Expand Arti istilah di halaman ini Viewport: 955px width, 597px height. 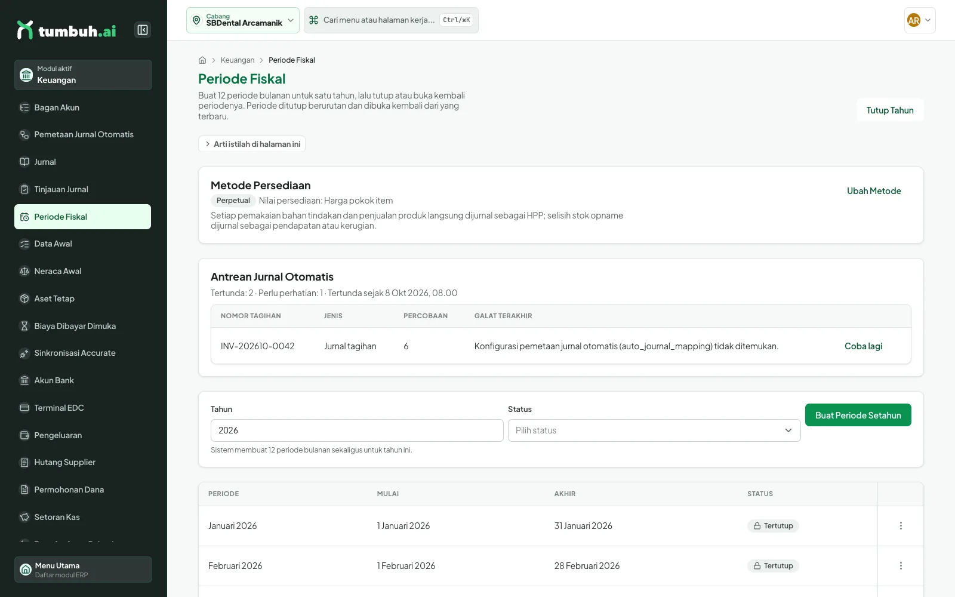pyautogui.click(x=252, y=144)
